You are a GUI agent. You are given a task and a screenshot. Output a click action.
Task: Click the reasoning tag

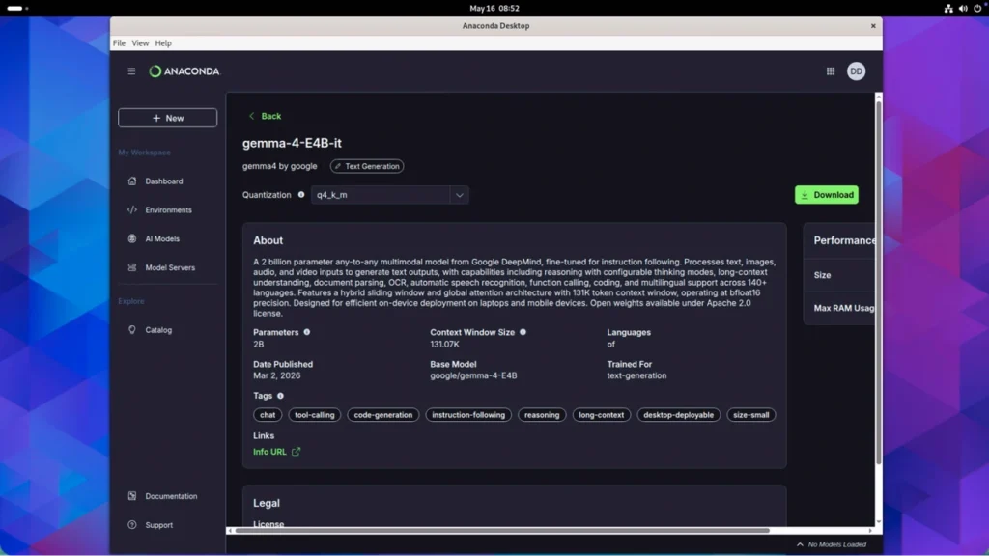(542, 415)
